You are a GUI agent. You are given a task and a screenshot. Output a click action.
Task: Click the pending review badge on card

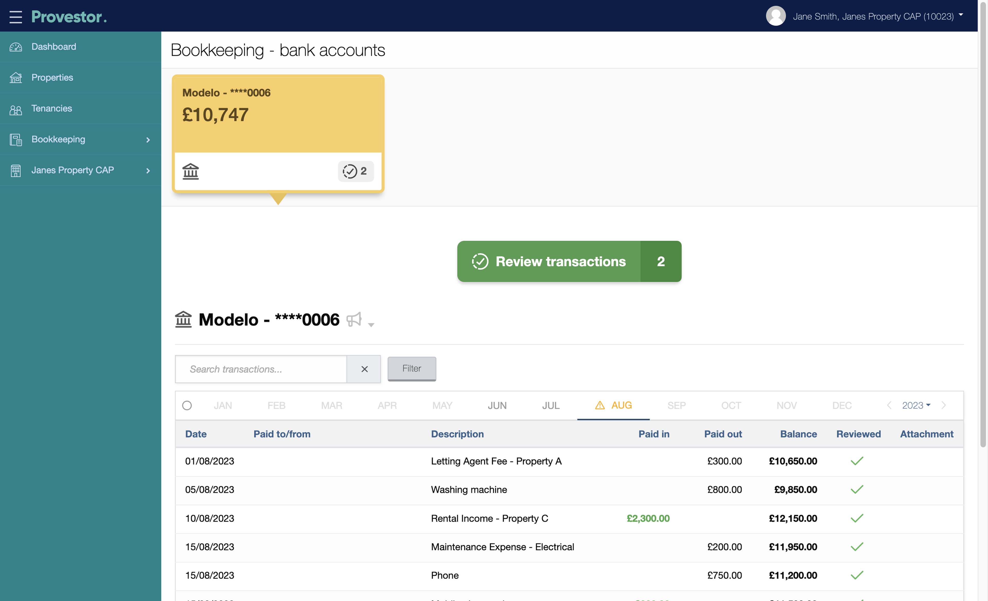point(355,171)
